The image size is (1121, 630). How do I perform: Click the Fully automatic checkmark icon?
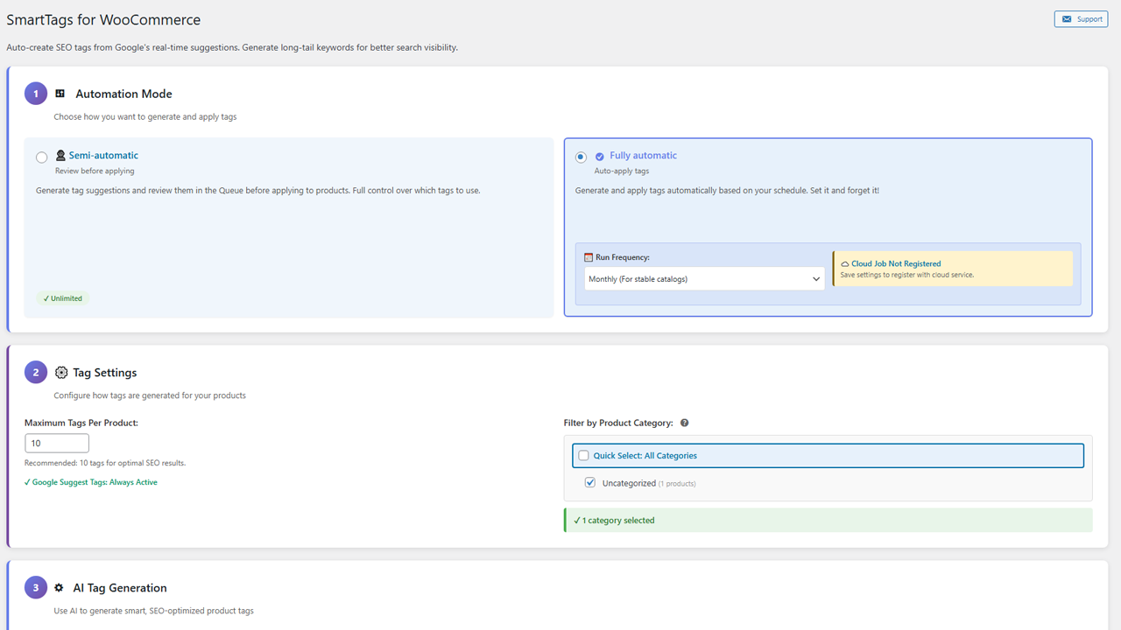(599, 156)
